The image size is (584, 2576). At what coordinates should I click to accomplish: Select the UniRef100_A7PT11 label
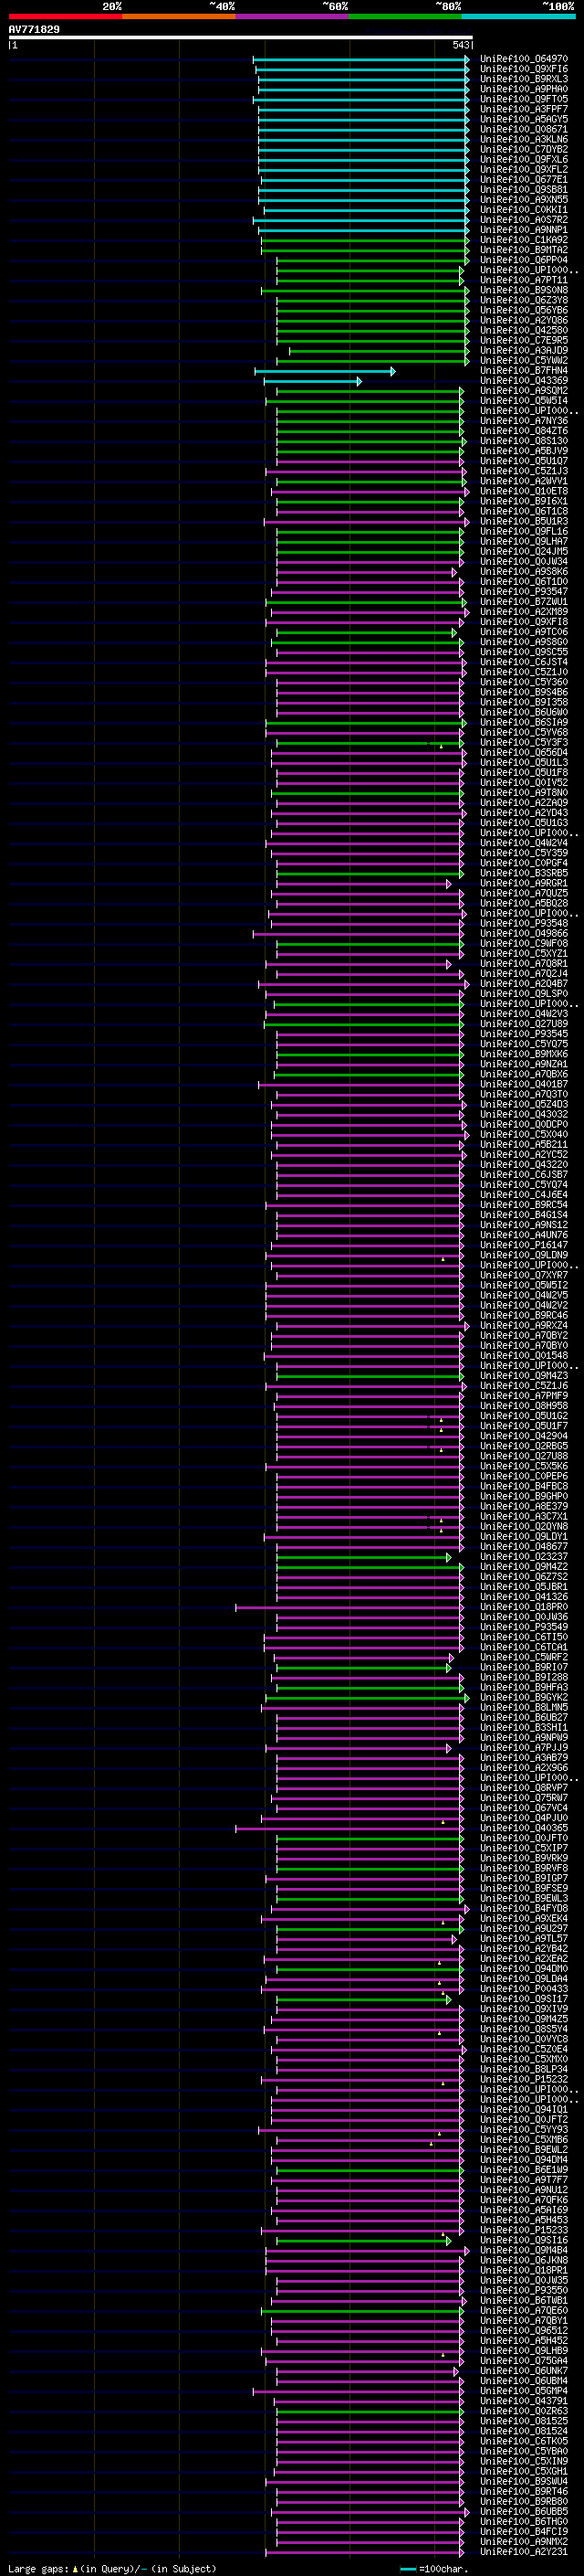(524, 280)
